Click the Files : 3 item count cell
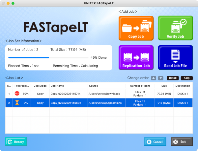Image resolution: width=198 pixels, height=151 pixels. click(x=140, y=94)
